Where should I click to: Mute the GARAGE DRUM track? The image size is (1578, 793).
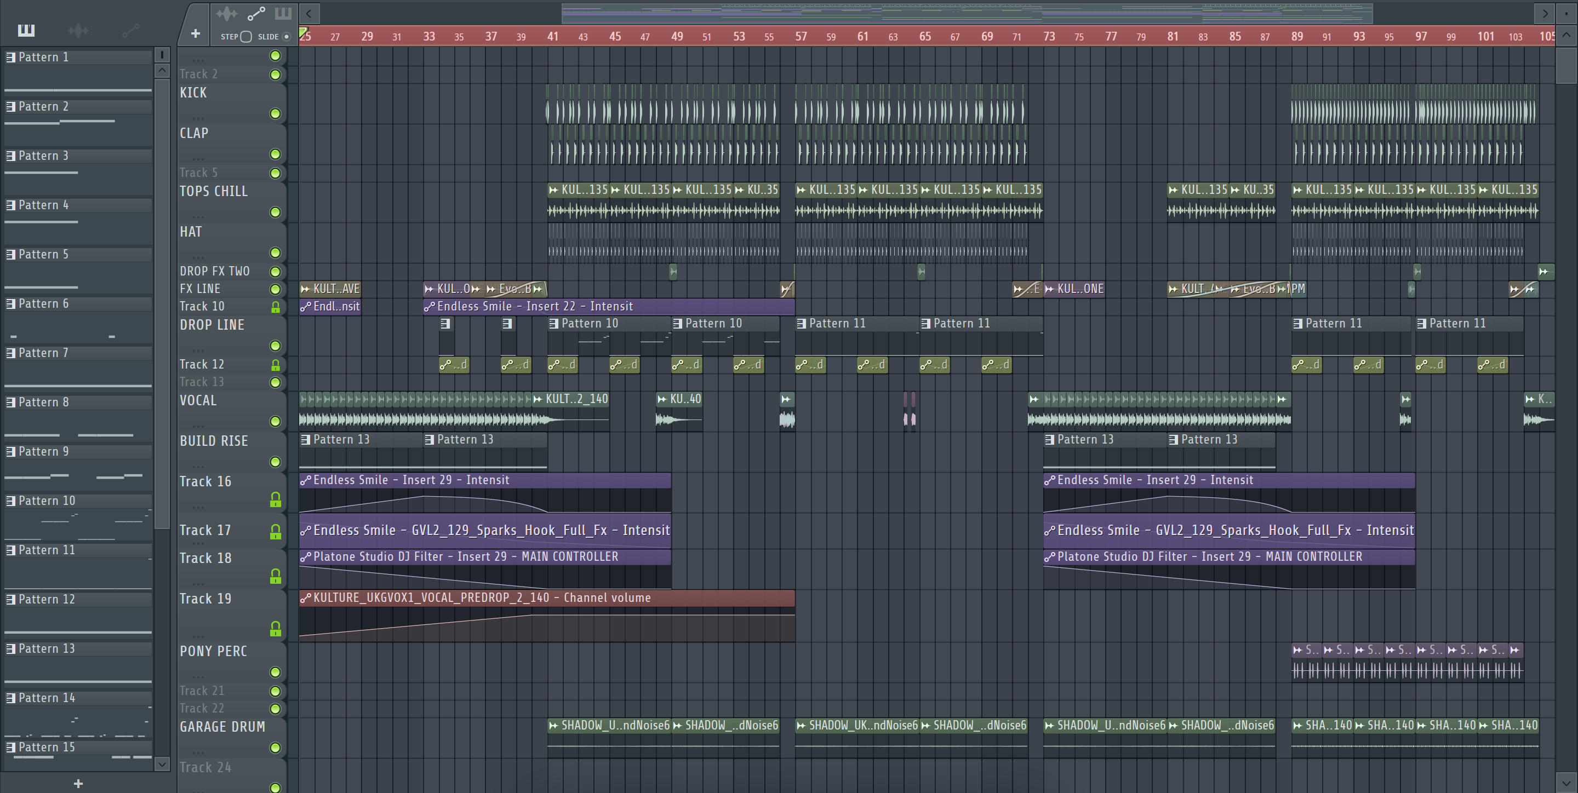pos(275,748)
